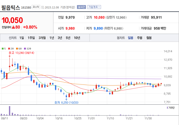
Task: Click the 11/10 date axis label
Action: pos(110,118)
